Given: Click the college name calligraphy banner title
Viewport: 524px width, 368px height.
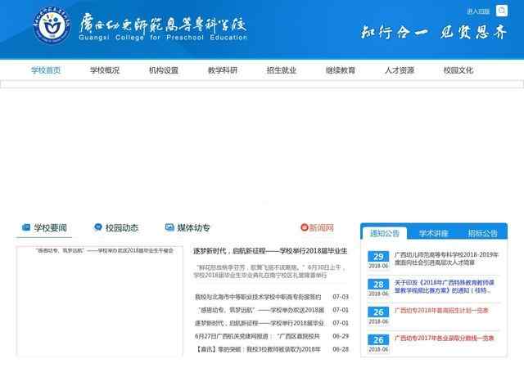Looking at the screenshot, I should coord(163,27).
